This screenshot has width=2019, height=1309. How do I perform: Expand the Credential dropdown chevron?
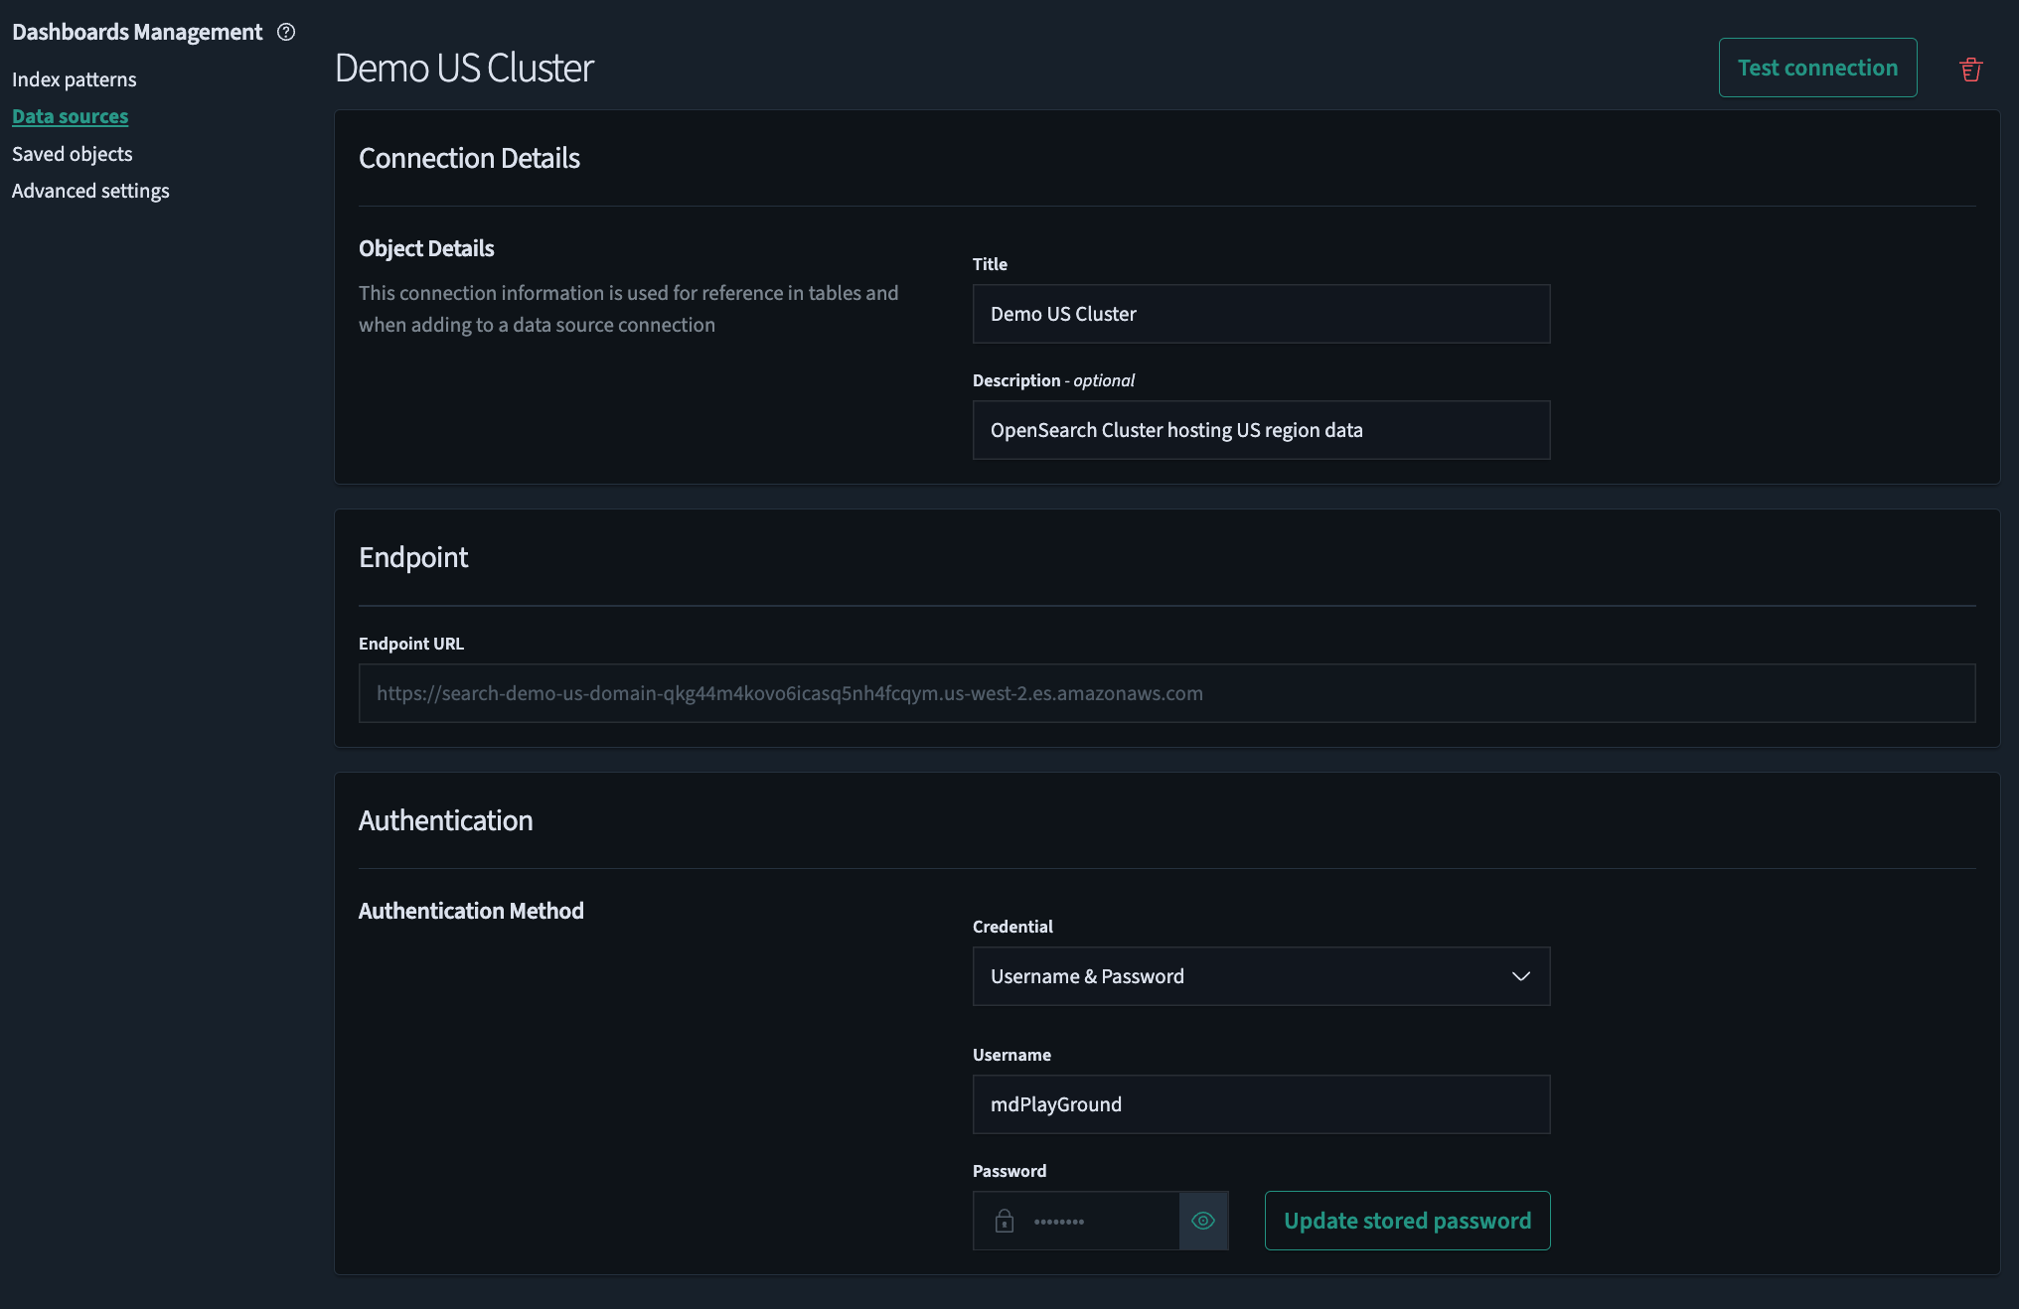(x=1520, y=976)
